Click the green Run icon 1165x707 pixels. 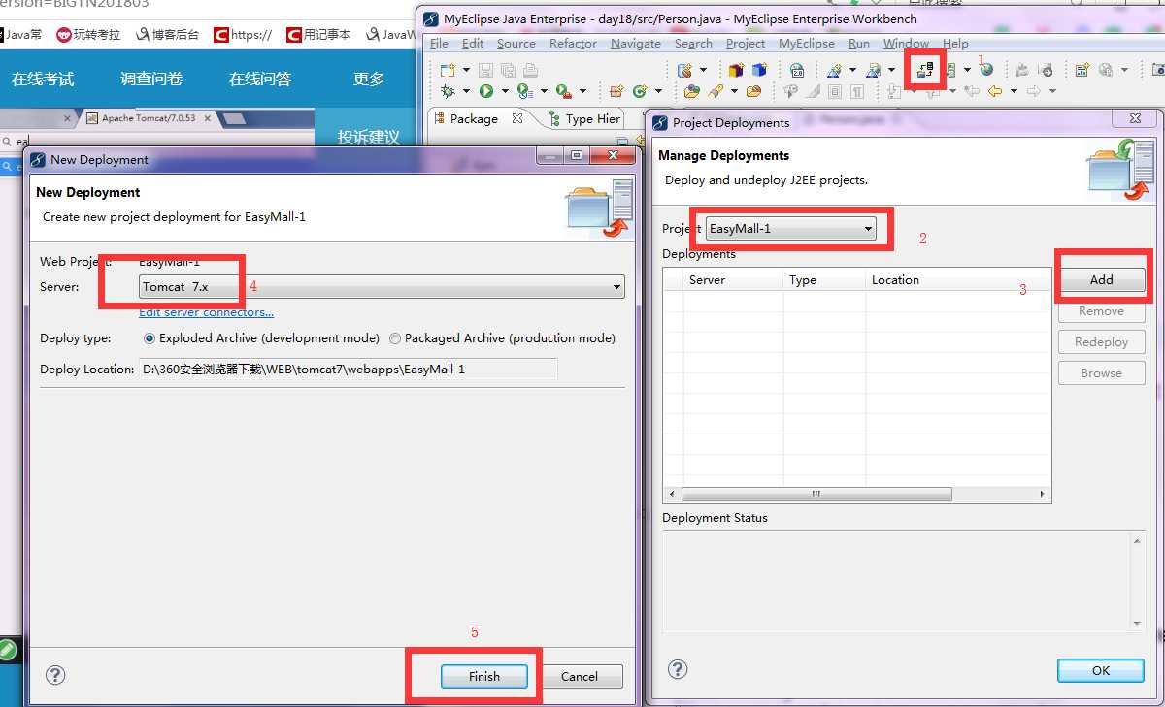[486, 91]
